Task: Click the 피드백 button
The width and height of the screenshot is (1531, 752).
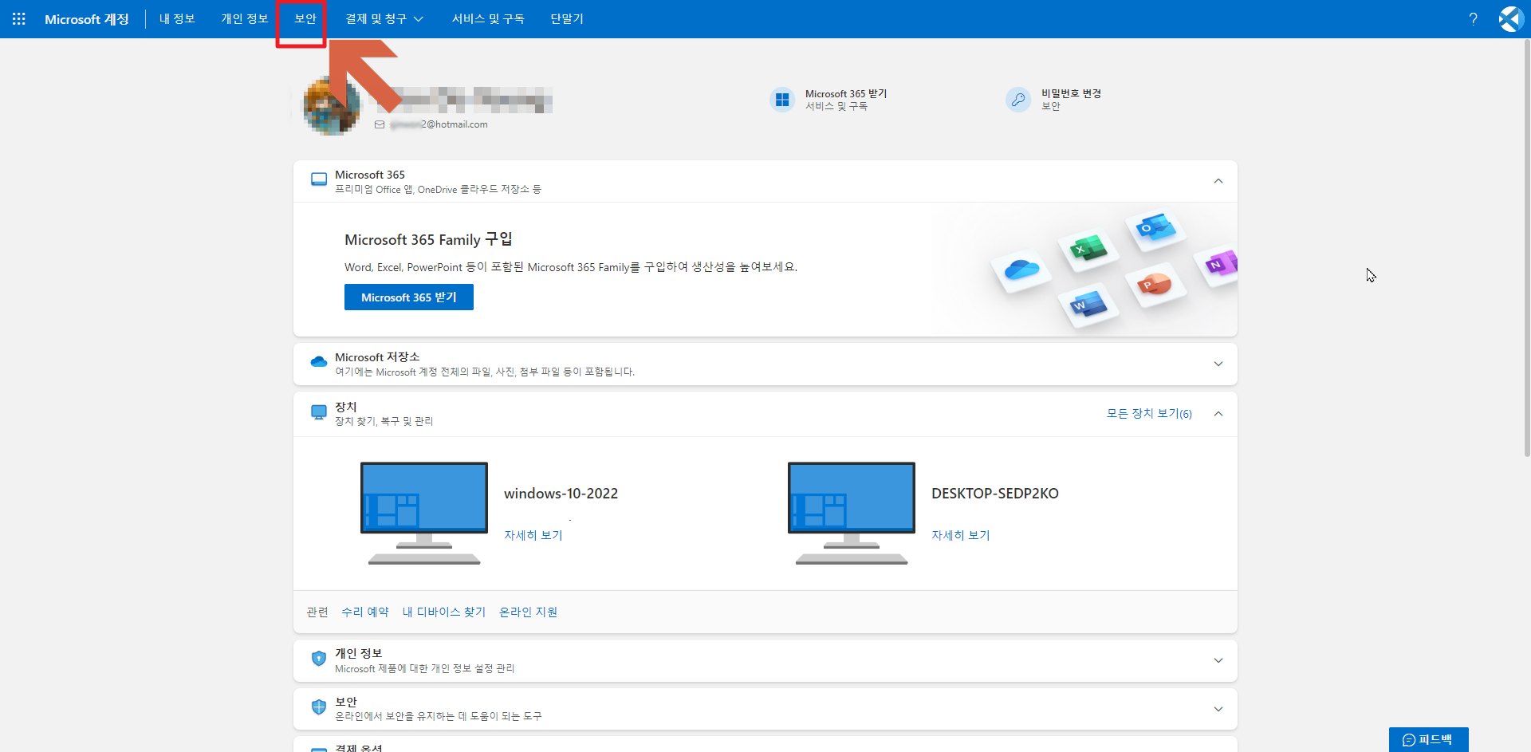Action: [1428, 739]
